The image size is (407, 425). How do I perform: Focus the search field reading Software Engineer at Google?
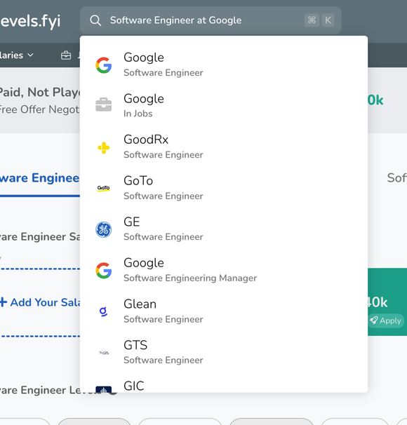coord(211,20)
